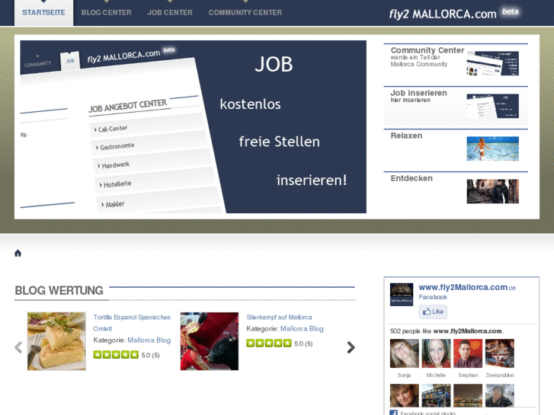Show previous blog ratings with left arrow

[x=19, y=347]
